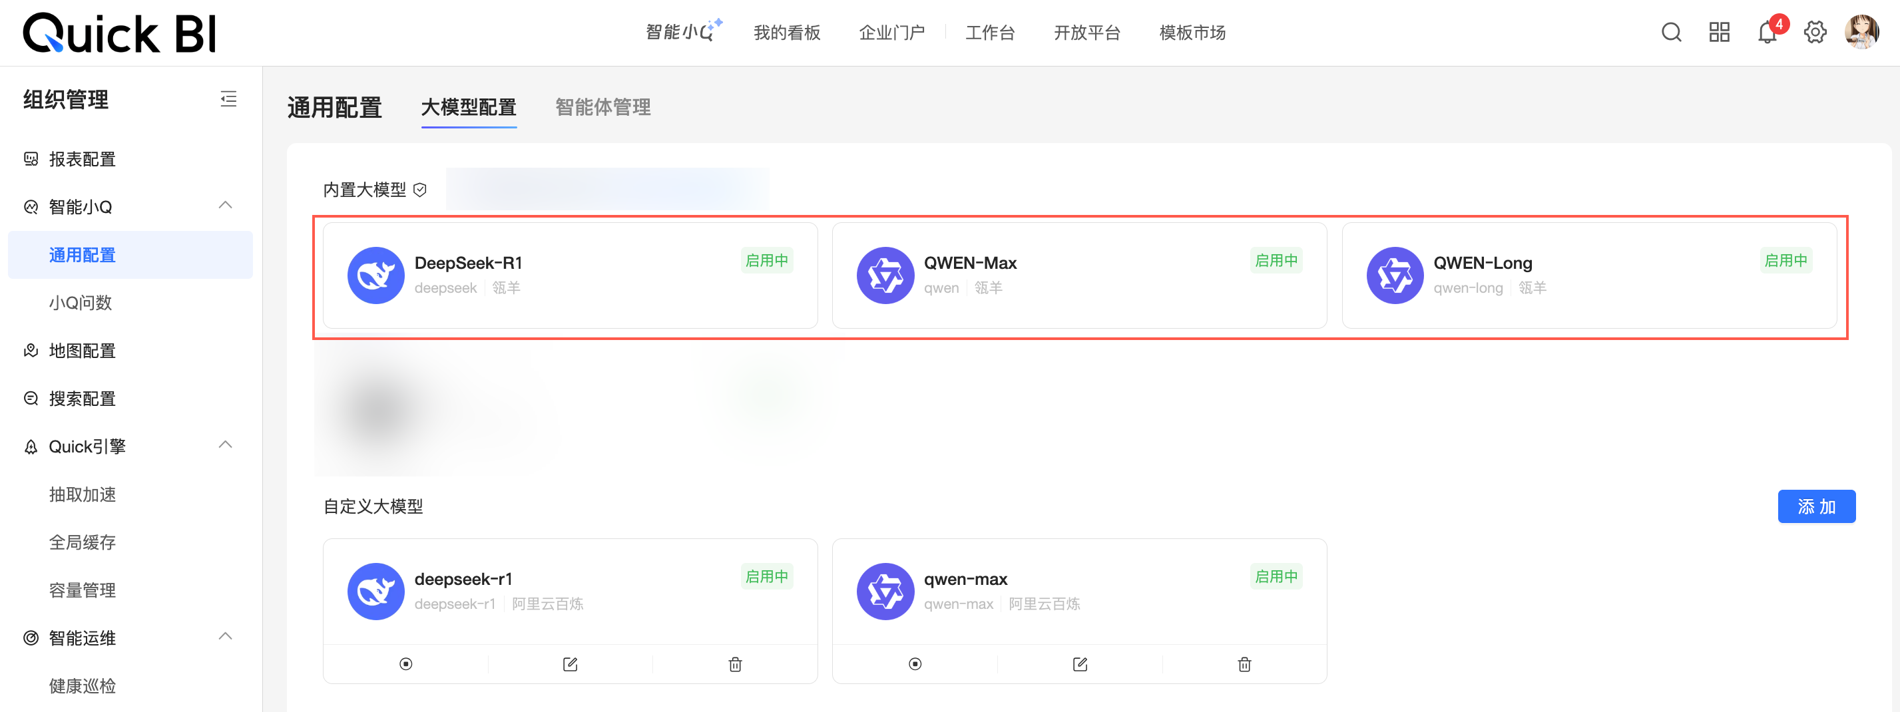Click the DeepSeek-R1 启用中 status tag
This screenshot has height=712, width=1900.
767,260
